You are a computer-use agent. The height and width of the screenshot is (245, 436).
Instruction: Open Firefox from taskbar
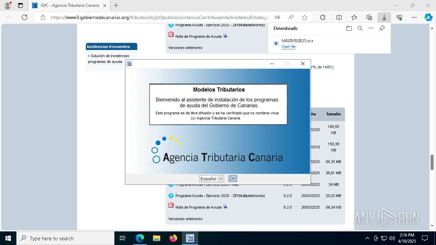(173, 238)
